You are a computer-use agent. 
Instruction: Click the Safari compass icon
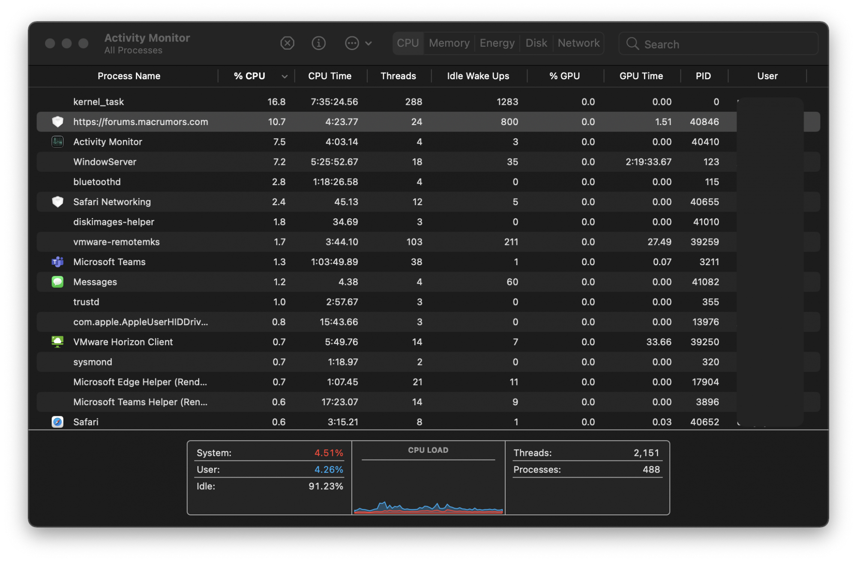57,422
